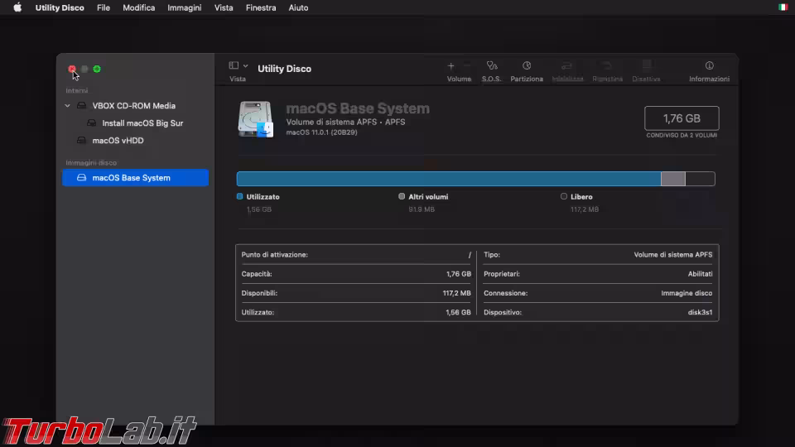
Task: Click the macOS Base System drive icon
Action: point(255,119)
